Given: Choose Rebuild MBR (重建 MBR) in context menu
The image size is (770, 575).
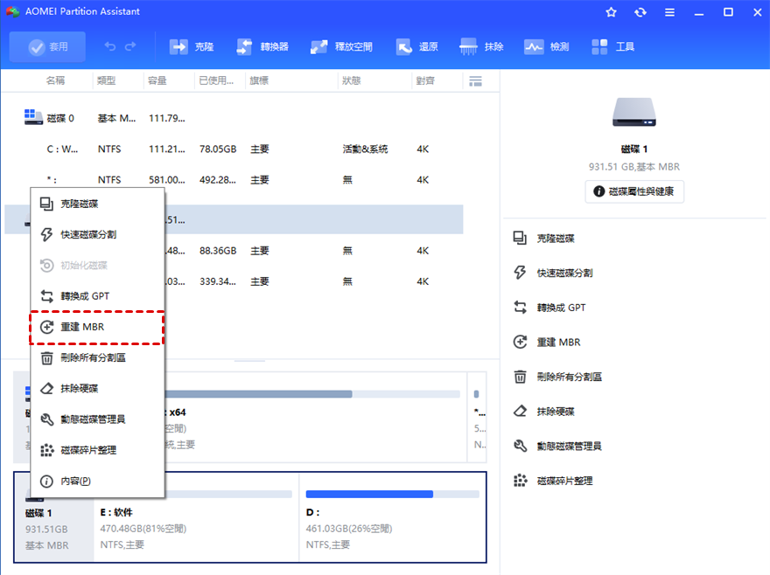Looking at the screenshot, I should pos(97,327).
